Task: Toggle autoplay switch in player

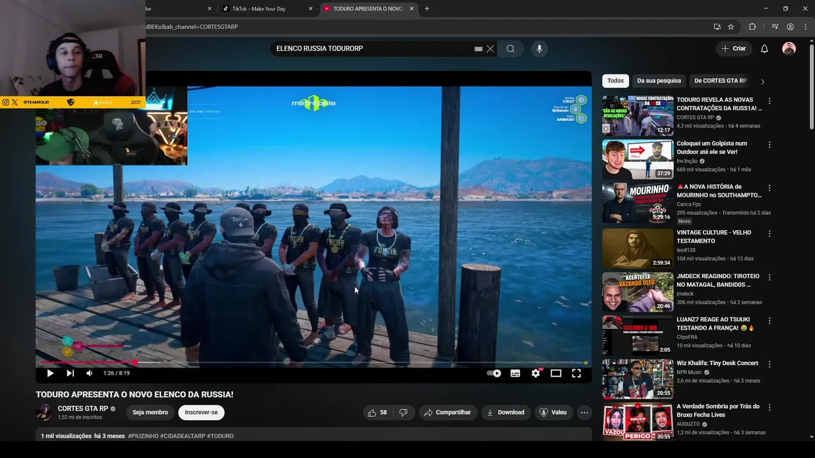Action: click(494, 373)
